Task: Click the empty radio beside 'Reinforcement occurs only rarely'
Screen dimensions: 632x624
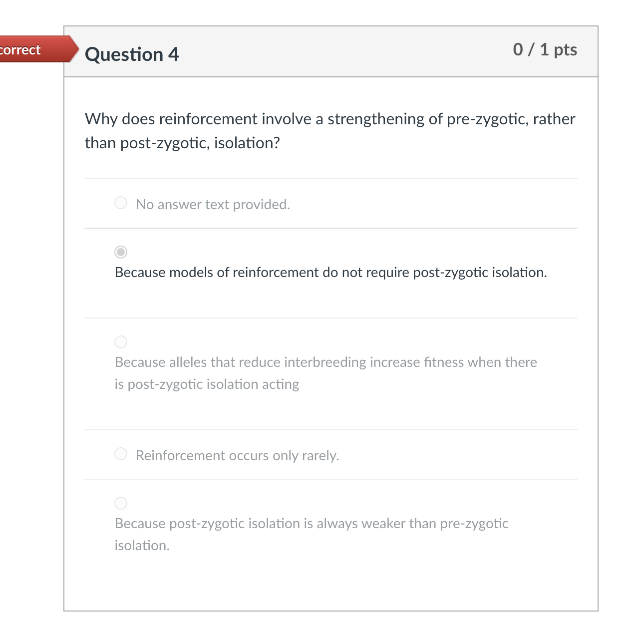Action: (120, 454)
